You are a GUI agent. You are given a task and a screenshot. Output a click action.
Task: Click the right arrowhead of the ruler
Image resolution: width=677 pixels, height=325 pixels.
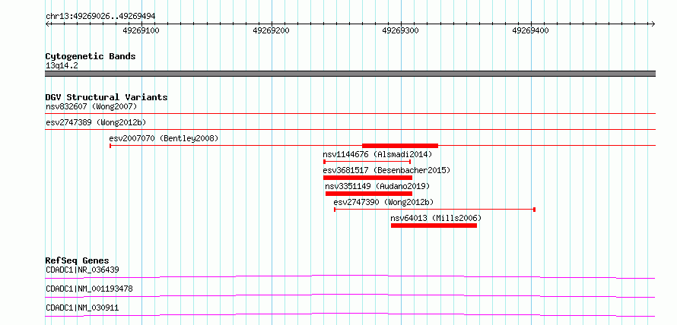pos(653,24)
